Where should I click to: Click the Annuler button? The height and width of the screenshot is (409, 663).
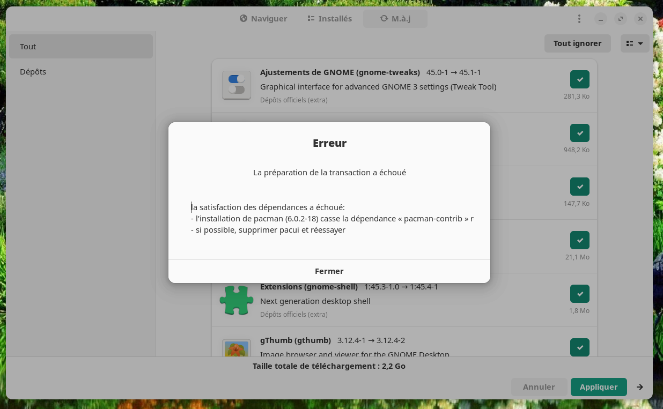(x=539, y=387)
